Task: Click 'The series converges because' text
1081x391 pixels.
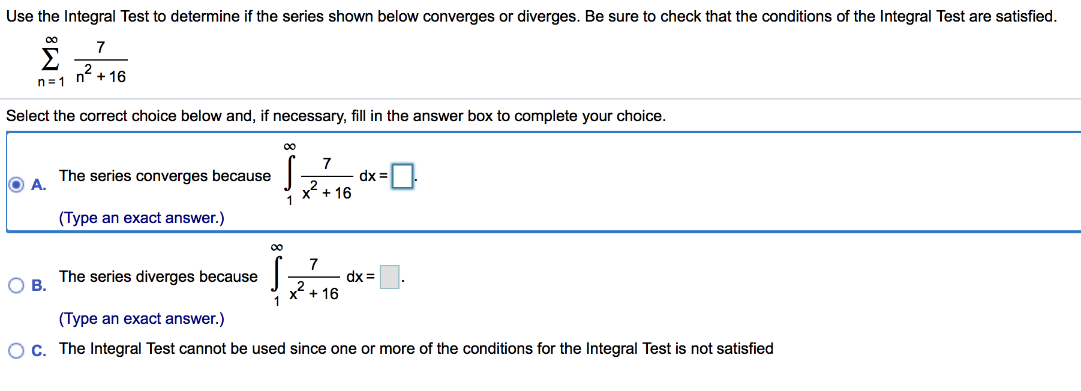Action: 165,176
